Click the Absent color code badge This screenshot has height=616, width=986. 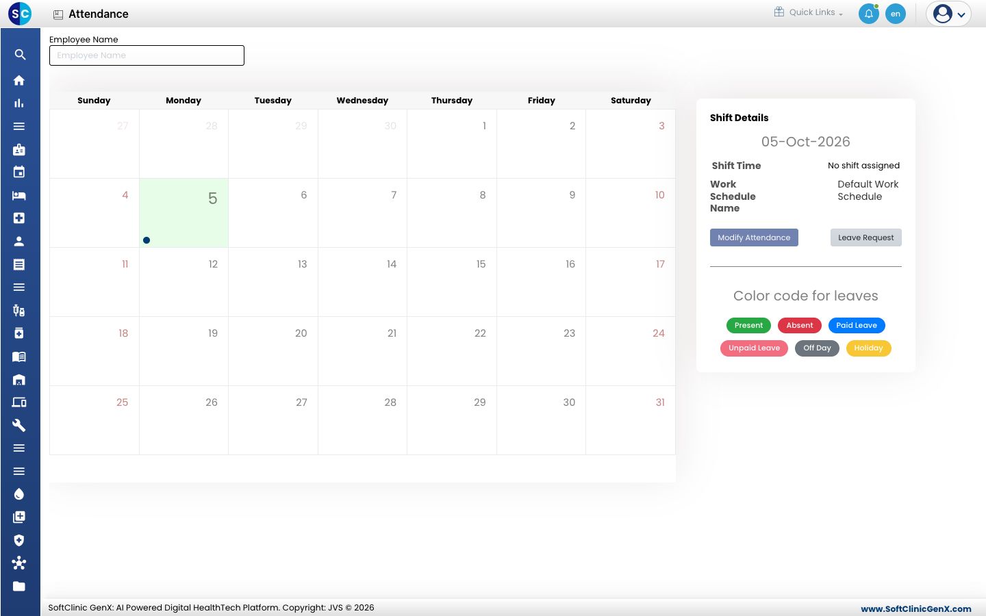tap(800, 325)
